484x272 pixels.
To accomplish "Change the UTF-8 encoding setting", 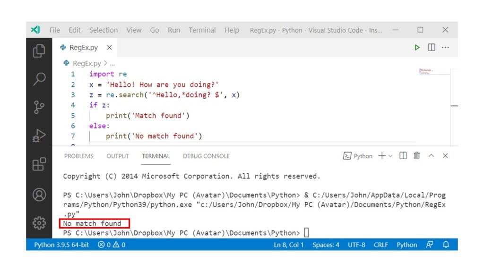I will pos(356,245).
